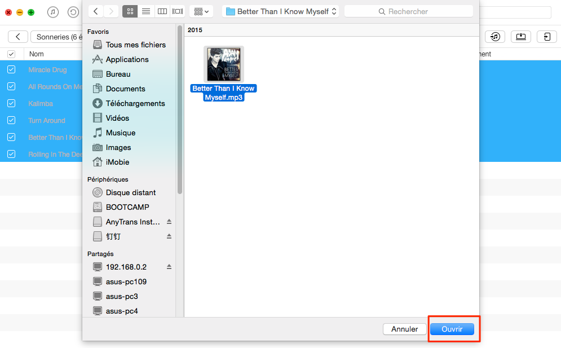Toggle the select-all checkbox in header
The image size is (561, 348).
(x=11, y=54)
